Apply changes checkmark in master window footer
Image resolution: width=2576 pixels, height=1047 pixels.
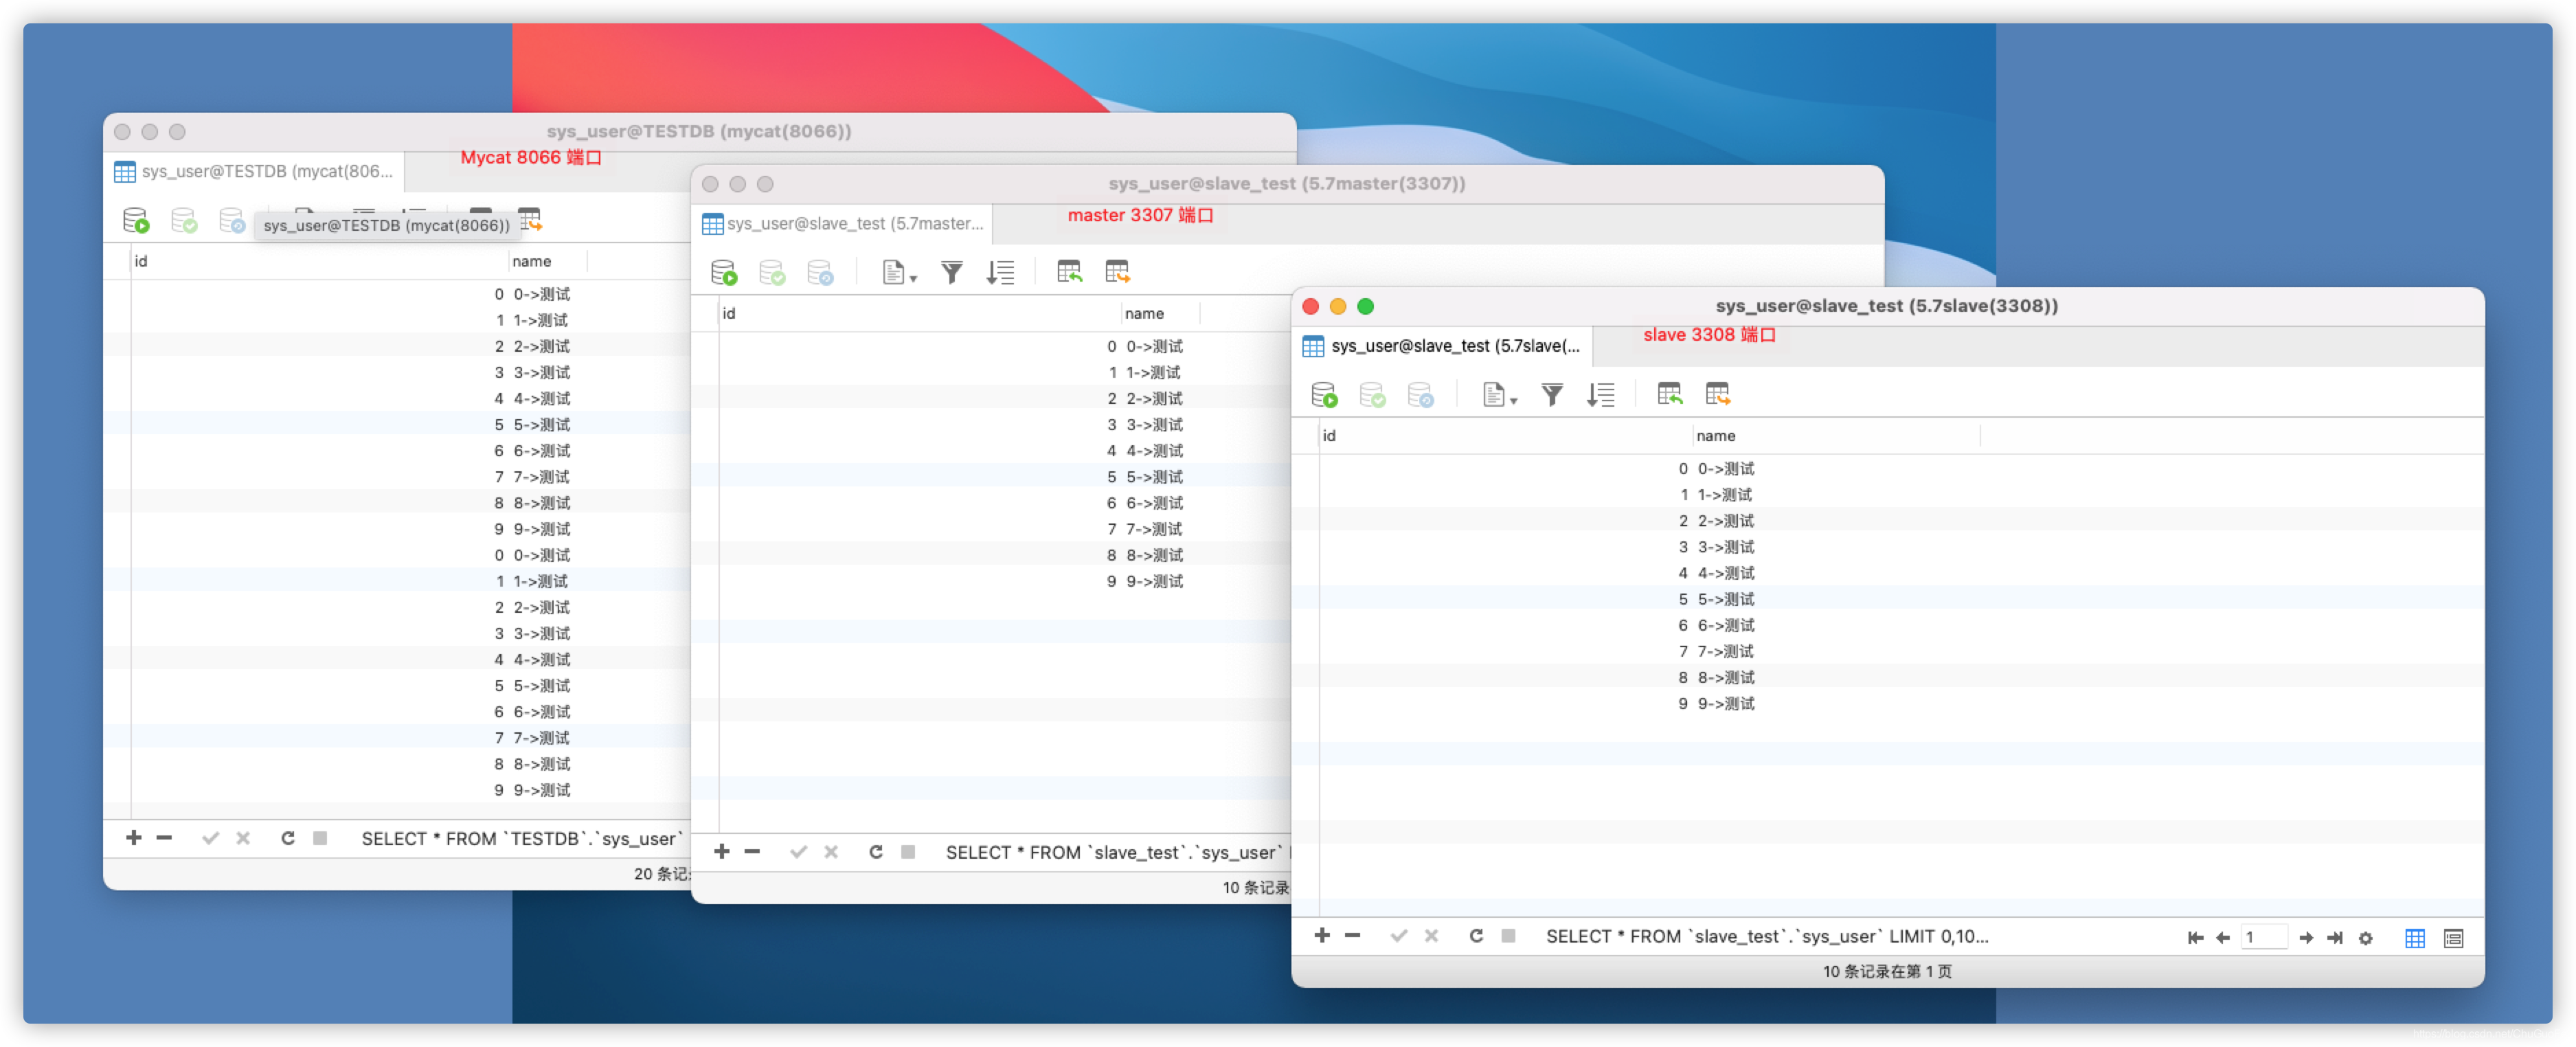click(x=798, y=852)
